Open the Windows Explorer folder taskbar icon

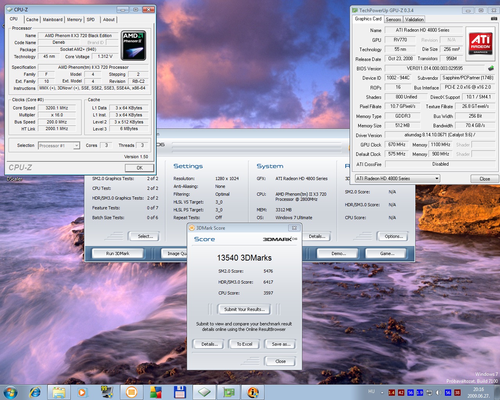tap(59, 392)
